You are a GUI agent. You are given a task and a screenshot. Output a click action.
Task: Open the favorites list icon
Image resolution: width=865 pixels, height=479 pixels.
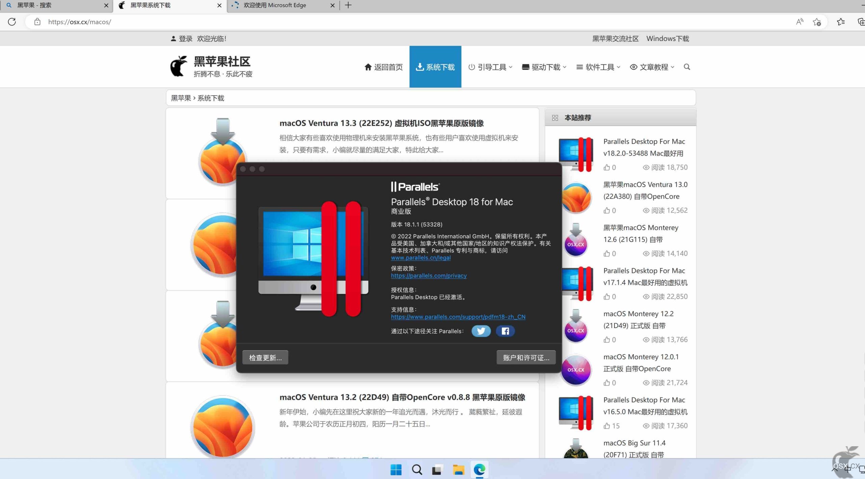[841, 22]
